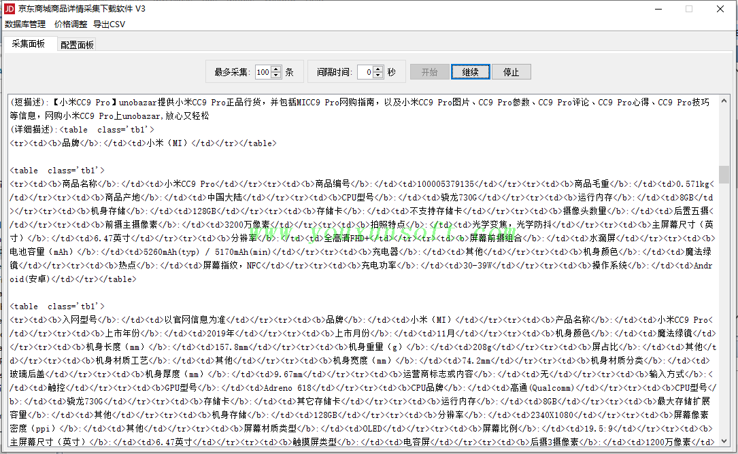Image resolution: width=738 pixels, height=454 pixels.
Task: Click the JD application icon in title bar
Action: pos(9,9)
